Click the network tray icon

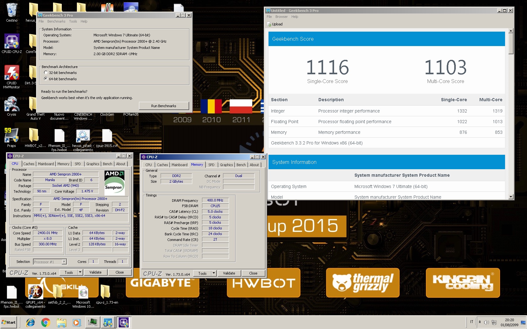tap(494, 322)
